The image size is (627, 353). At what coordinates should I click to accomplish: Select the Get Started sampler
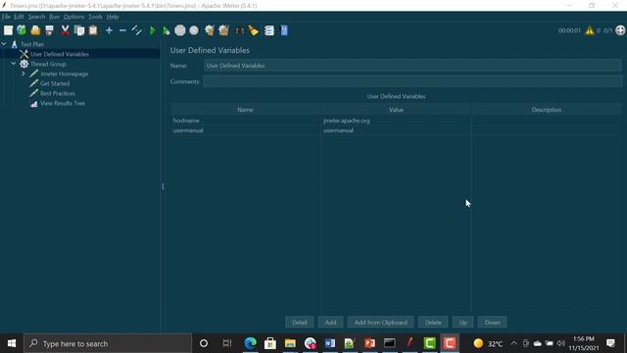coord(55,83)
